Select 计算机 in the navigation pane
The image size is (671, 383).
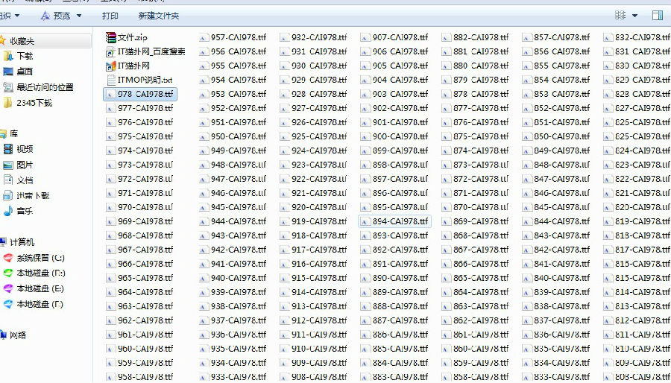tap(22, 242)
